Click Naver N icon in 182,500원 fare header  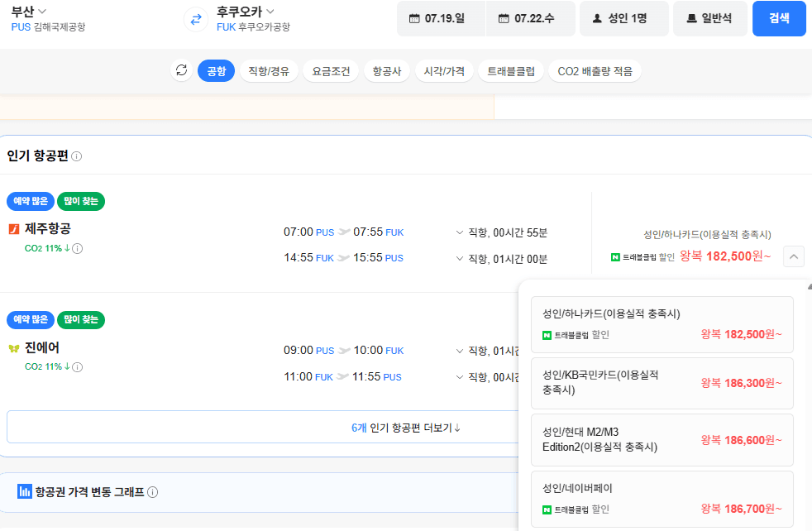click(x=615, y=257)
